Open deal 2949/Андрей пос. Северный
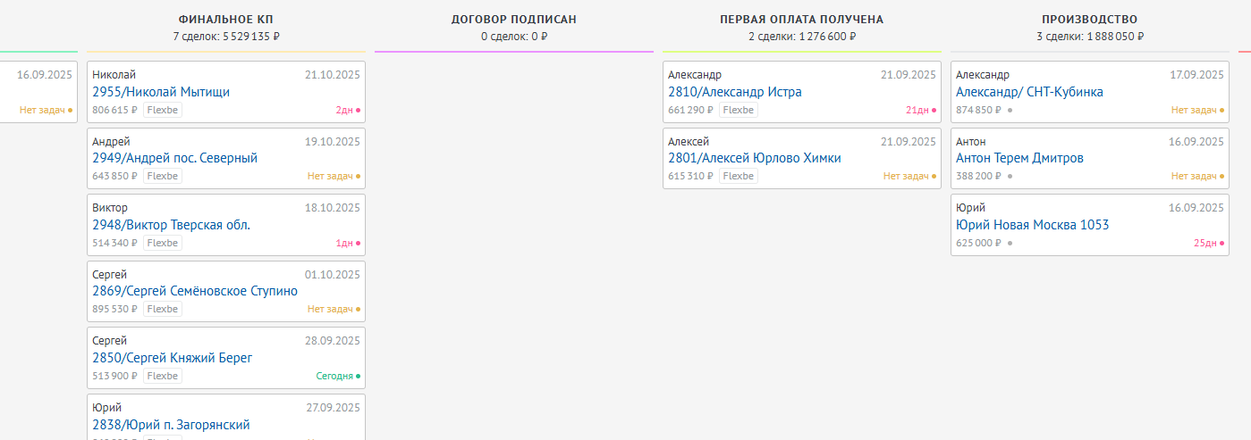Screen dimensions: 1251x440 (174, 158)
